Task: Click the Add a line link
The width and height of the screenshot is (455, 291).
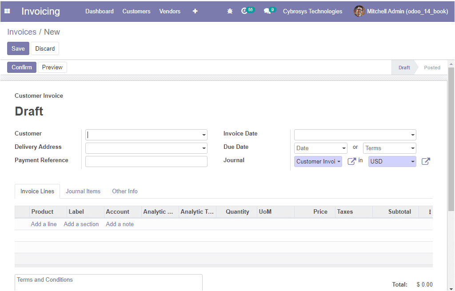Action: [44, 224]
